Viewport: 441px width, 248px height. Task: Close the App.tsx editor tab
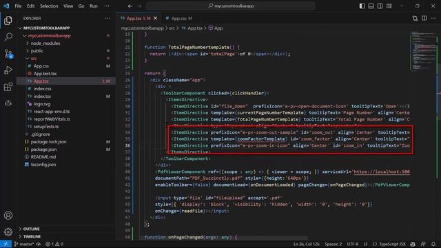155,19
